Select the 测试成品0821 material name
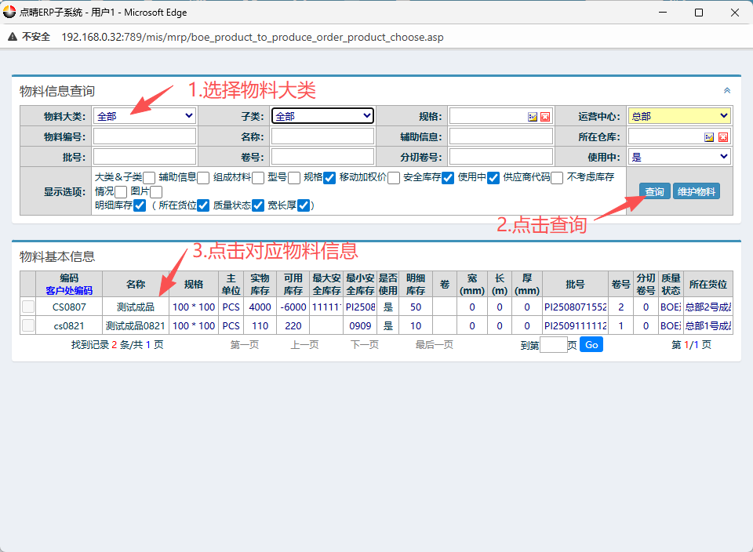The image size is (753, 552). [135, 325]
